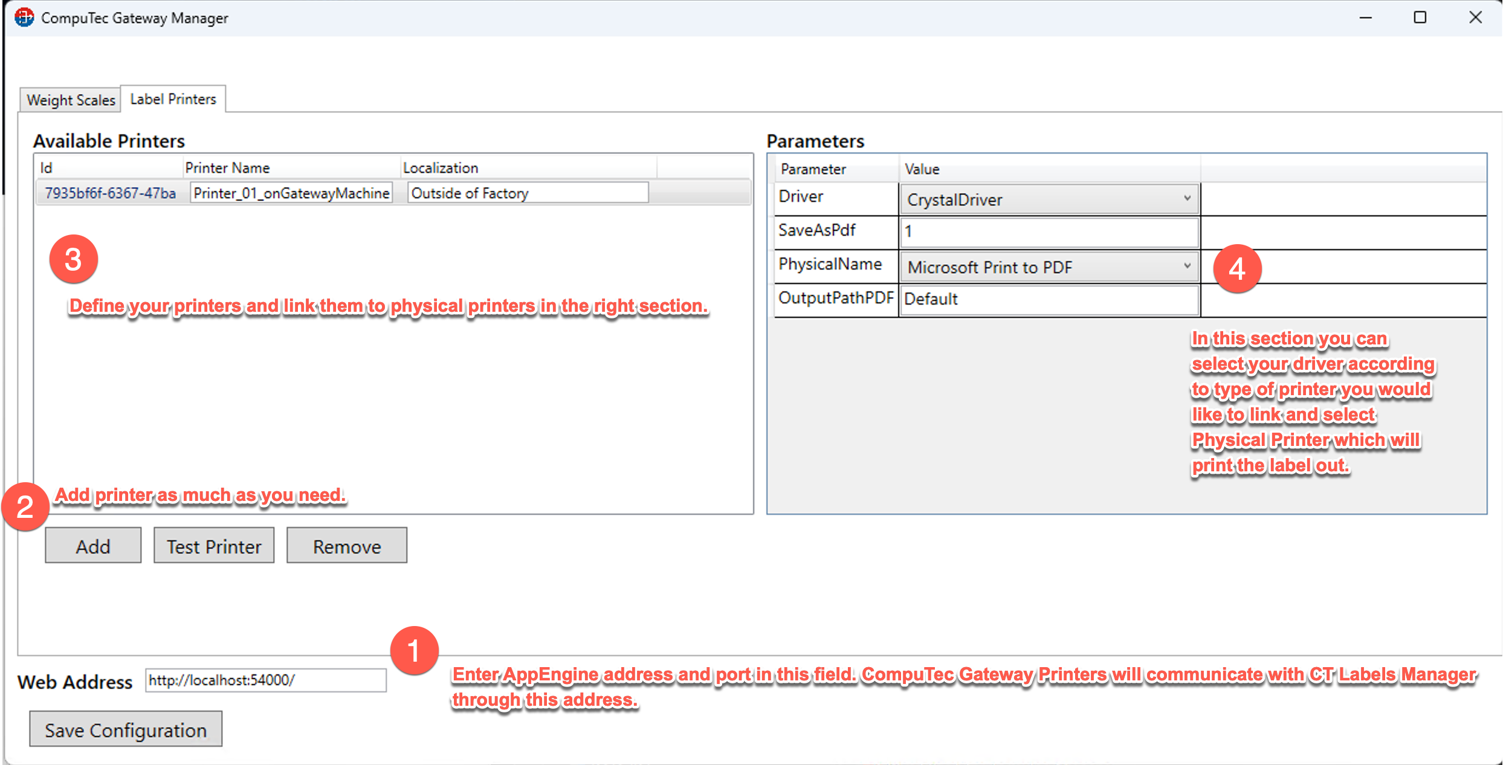The image size is (1506, 765).
Task: Minimize the Gateway Manager window
Action: click(1365, 18)
